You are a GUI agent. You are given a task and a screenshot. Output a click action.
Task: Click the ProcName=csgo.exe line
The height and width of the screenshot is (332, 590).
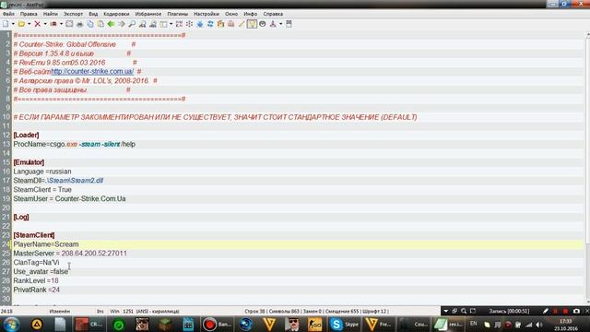pyautogui.click(x=74, y=144)
